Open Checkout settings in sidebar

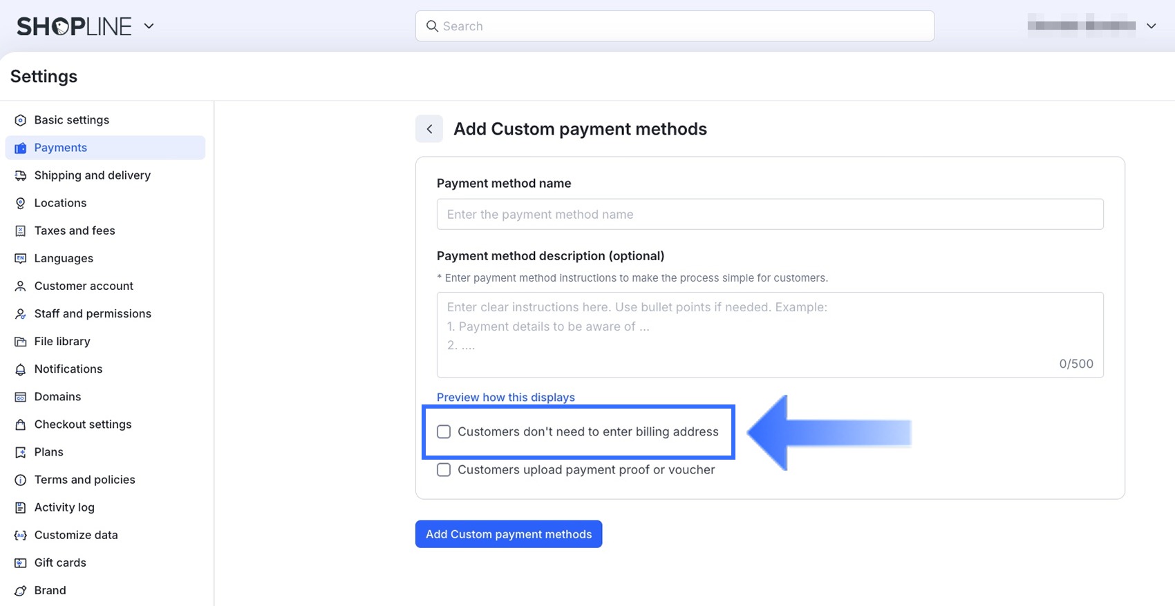[83, 424]
